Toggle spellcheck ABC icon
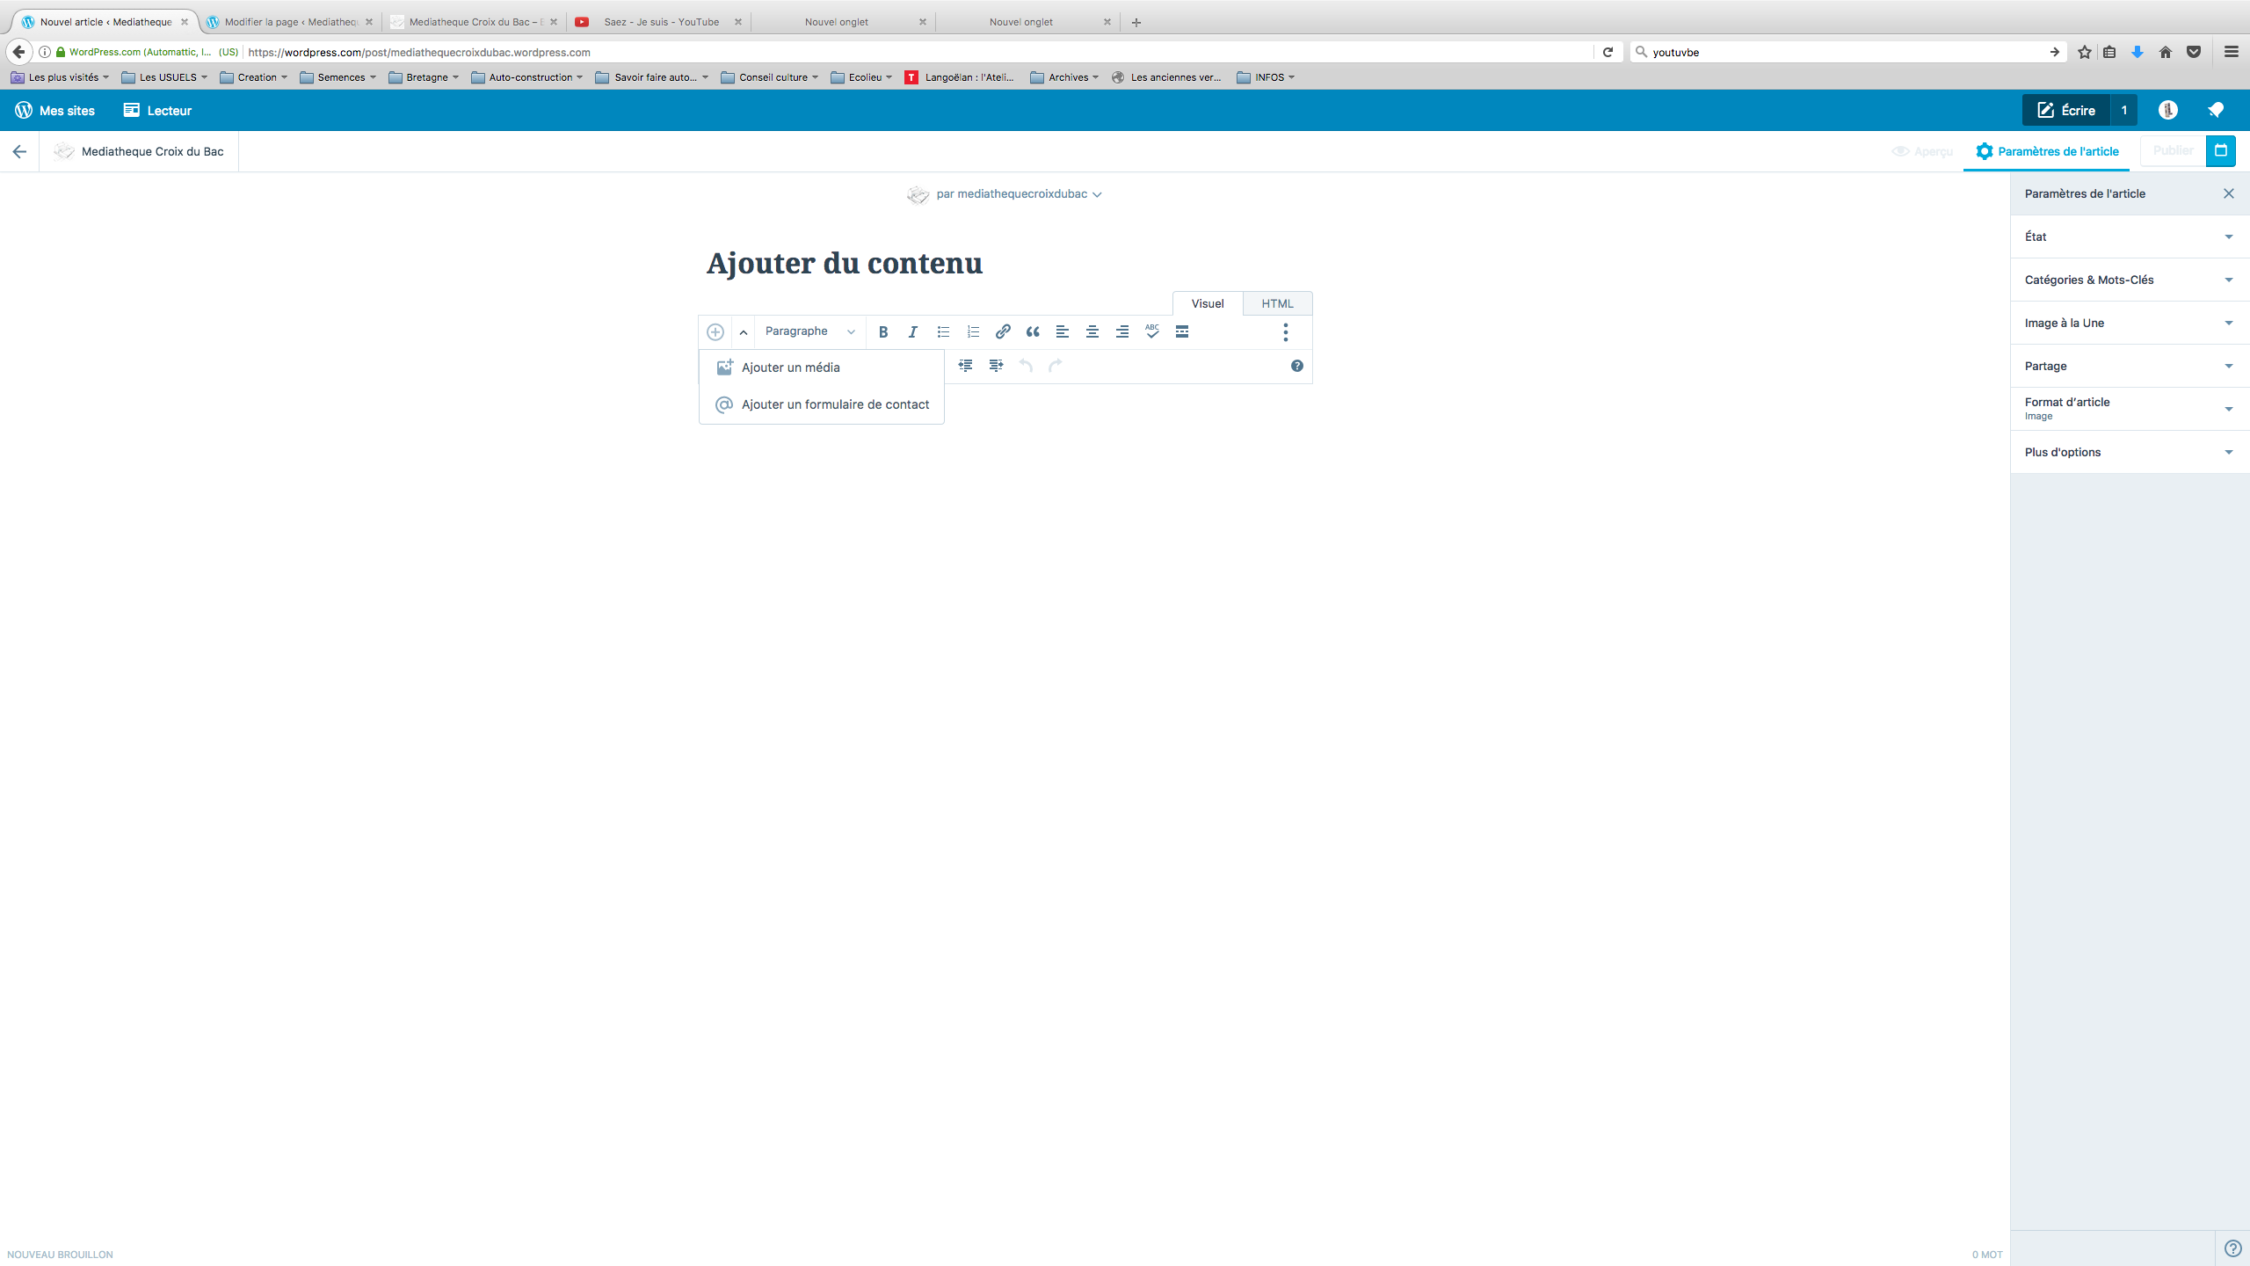The width and height of the screenshot is (2250, 1266). click(1152, 331)
